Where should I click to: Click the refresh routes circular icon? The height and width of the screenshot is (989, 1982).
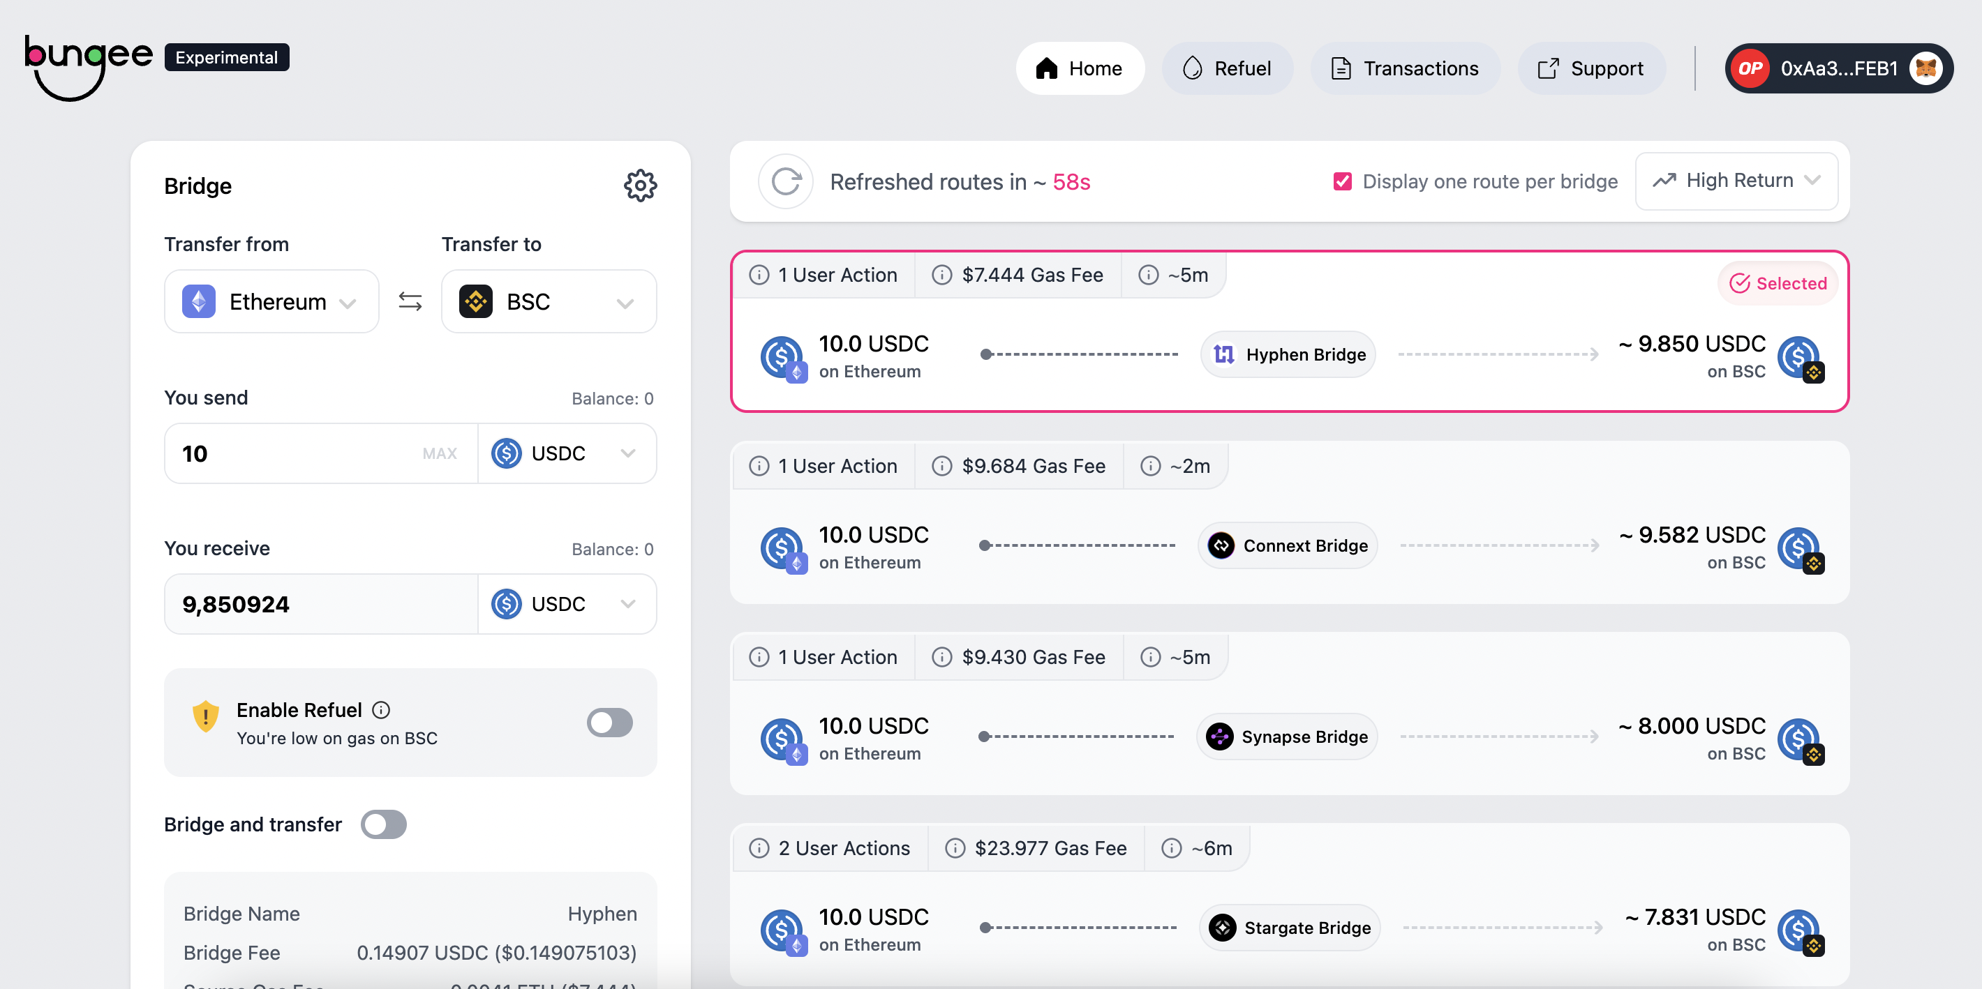pyautogui.click(x=786, y=181)
